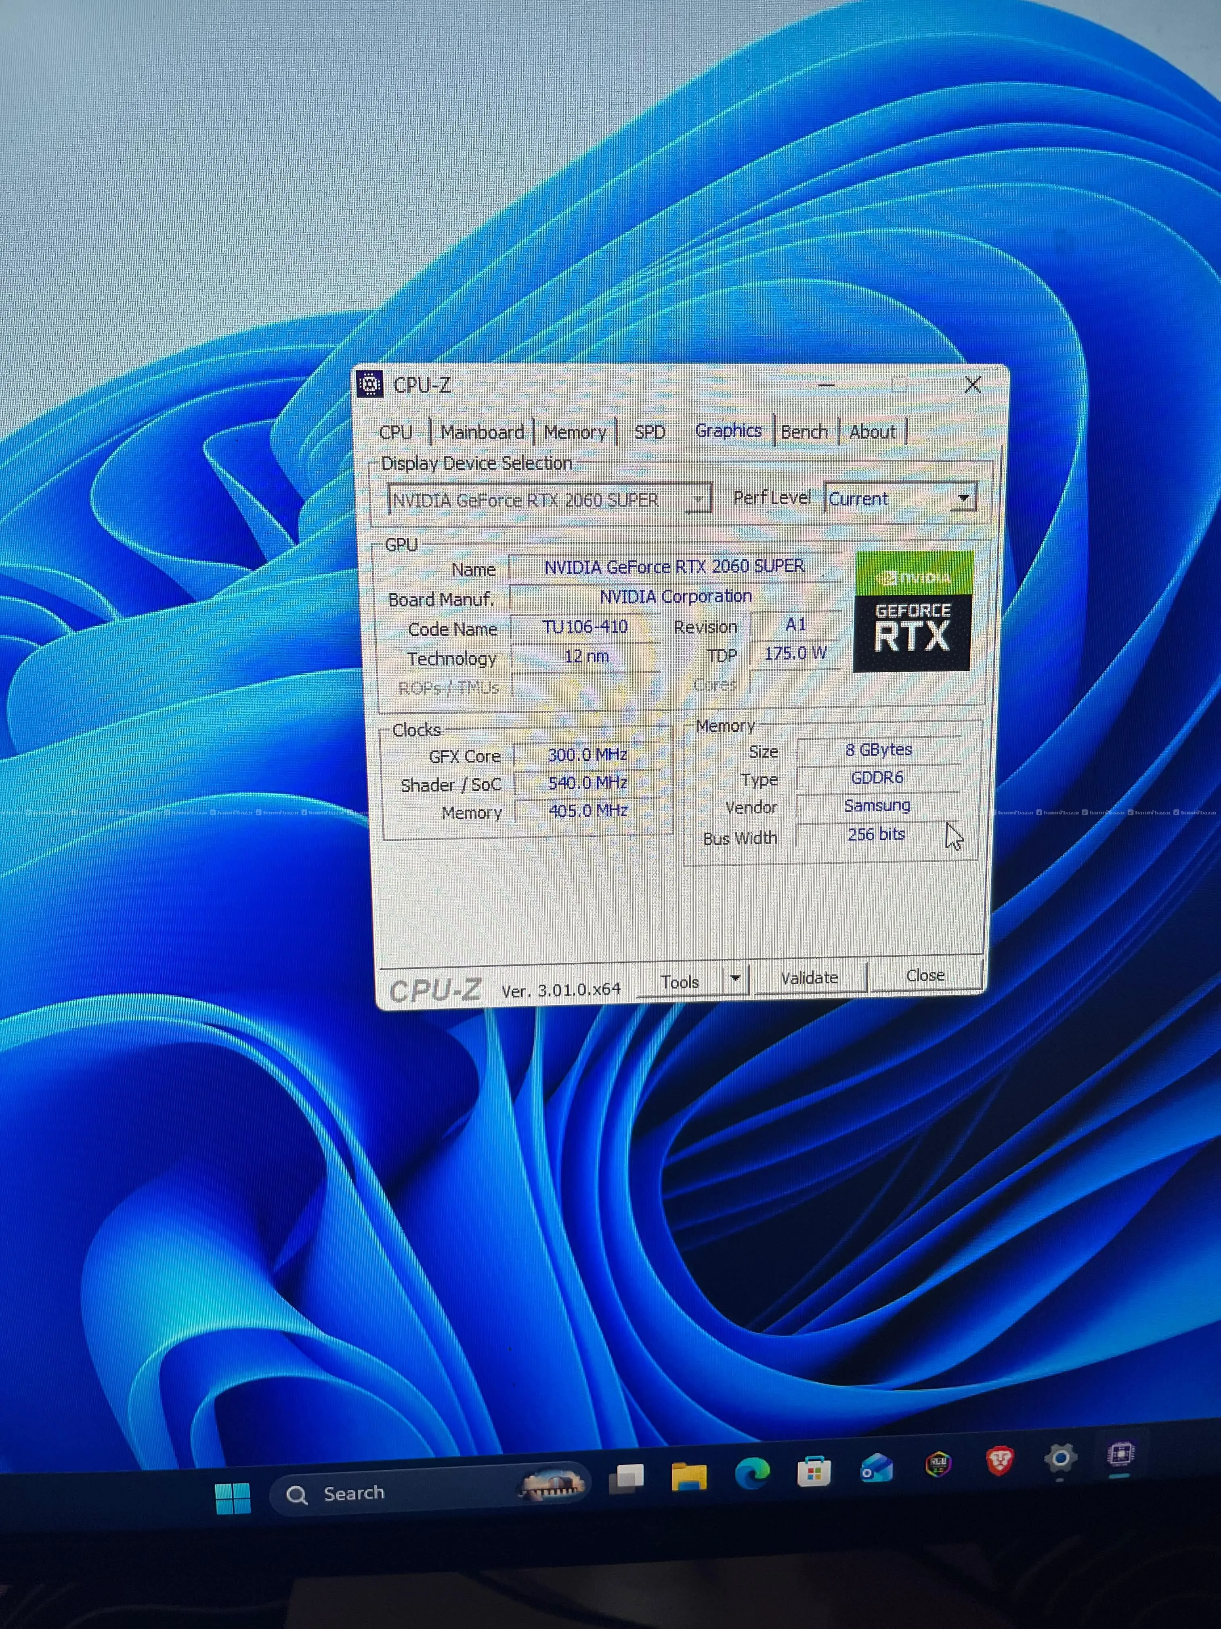Switch to the Mainboard tab

tap(482, 431)
